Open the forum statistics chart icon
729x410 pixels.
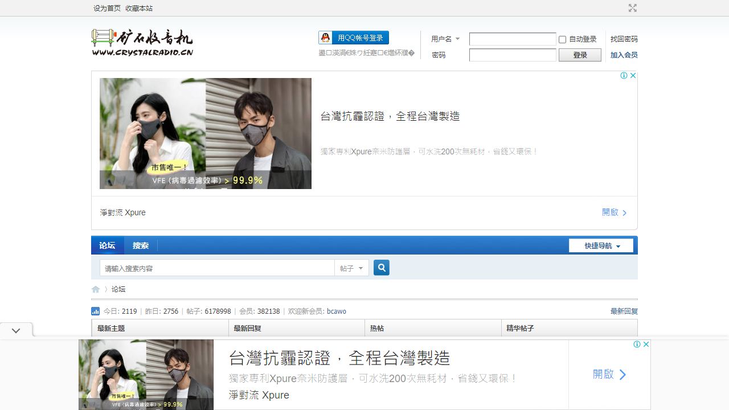point(96,311)
